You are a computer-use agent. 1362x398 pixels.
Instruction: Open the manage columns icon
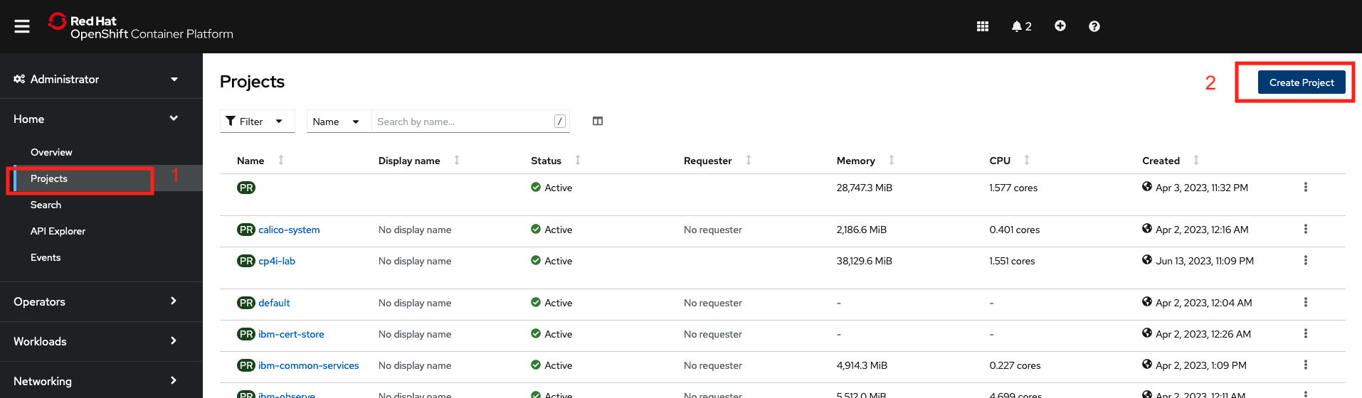tap(598, 122)
